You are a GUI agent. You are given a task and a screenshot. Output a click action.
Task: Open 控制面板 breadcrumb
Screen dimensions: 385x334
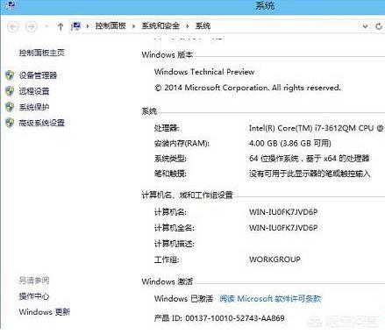[x=111, y=26]
